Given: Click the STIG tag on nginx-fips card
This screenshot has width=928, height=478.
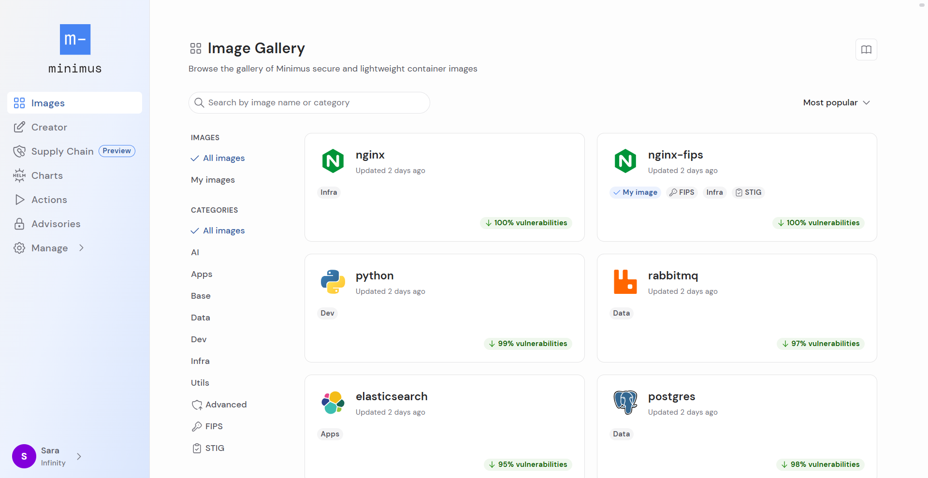Looking at the screenshot, I should click(x=749, y=192).
